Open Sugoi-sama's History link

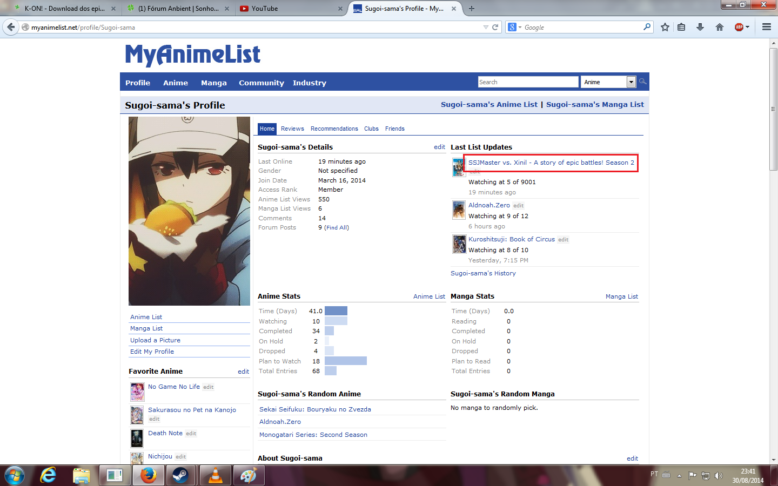pyautogui.click(x=483, y=273)
